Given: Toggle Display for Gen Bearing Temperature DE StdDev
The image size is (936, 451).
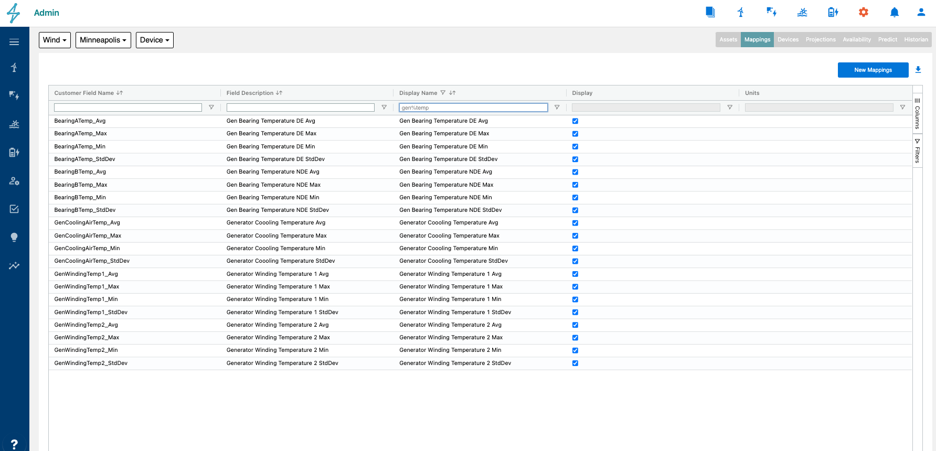Looking at the screenshot, I should 575,159.
